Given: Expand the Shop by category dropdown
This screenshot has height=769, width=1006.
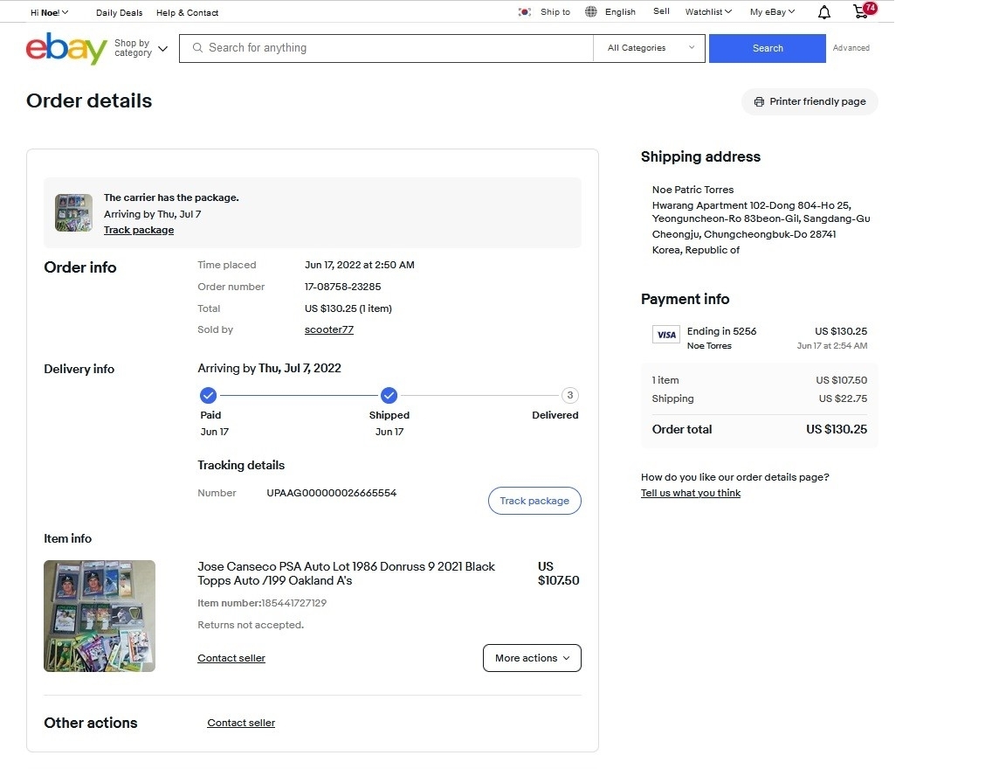Looking at the screenshot, I should coord(141,48).
